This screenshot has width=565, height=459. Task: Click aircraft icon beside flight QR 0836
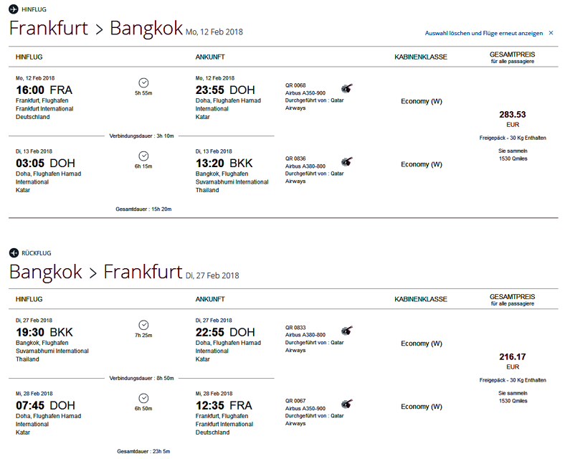(347, 161)
